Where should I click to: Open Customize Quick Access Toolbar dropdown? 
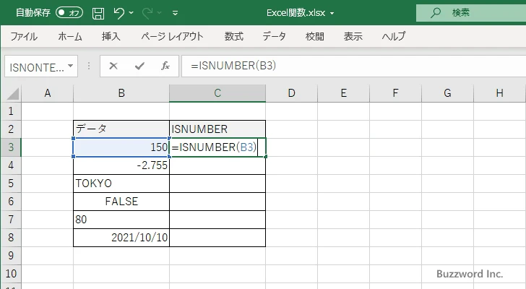point(175,13)
